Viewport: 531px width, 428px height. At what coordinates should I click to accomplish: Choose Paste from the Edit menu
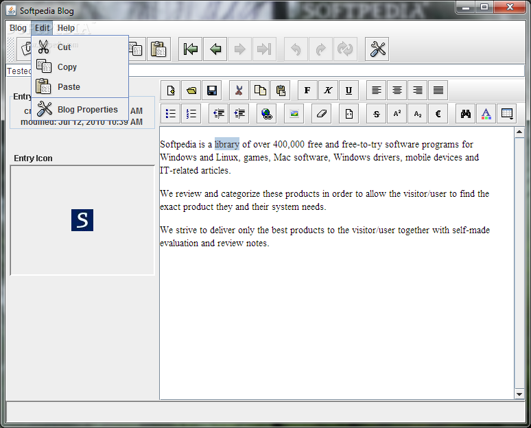point(80,86)
